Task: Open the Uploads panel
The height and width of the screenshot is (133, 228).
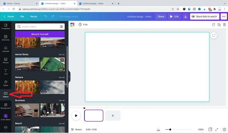Action: [6, 49]
